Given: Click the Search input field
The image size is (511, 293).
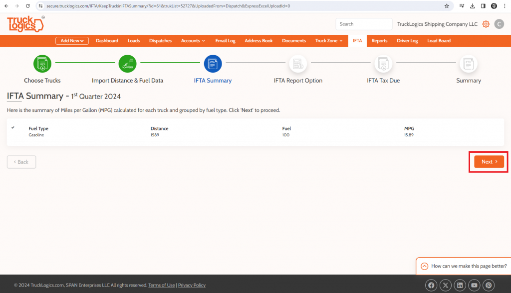Looking at the screenshot, I should coord(364,24).
